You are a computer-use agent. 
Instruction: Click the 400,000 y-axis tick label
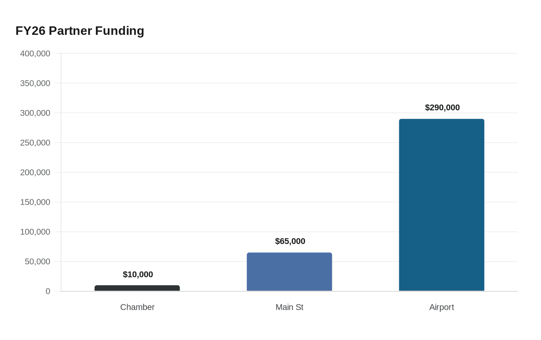point(35,53)
